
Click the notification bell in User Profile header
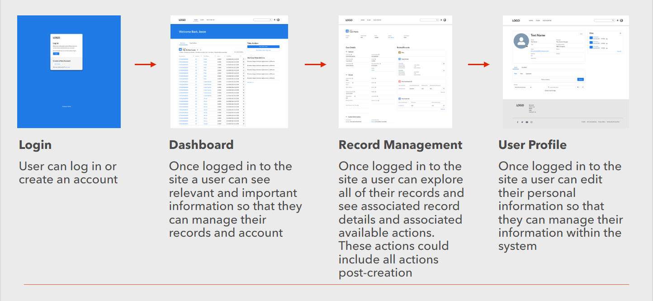tap(618, 20)
